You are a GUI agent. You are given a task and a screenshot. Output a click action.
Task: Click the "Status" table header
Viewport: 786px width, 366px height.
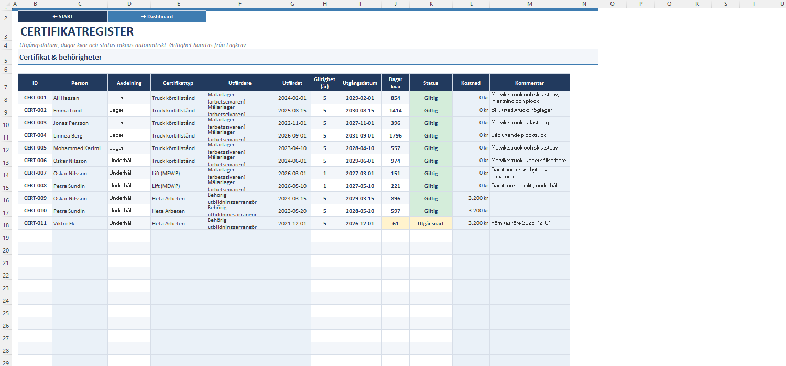pyautogui.click(x=431, y=83)
